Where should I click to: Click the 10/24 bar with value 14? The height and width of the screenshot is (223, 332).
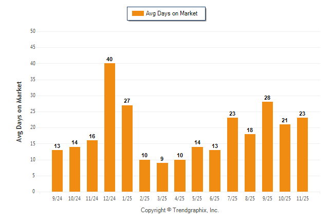coord(75,169)
